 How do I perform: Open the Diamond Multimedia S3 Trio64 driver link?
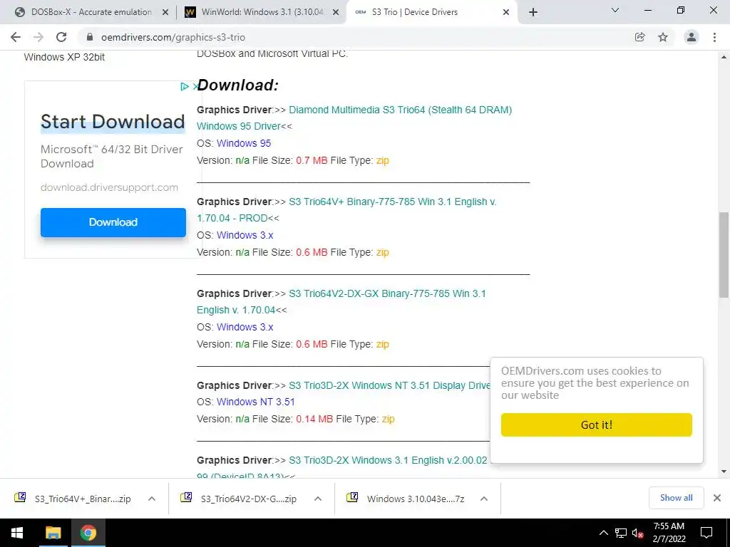pos(354,118)
